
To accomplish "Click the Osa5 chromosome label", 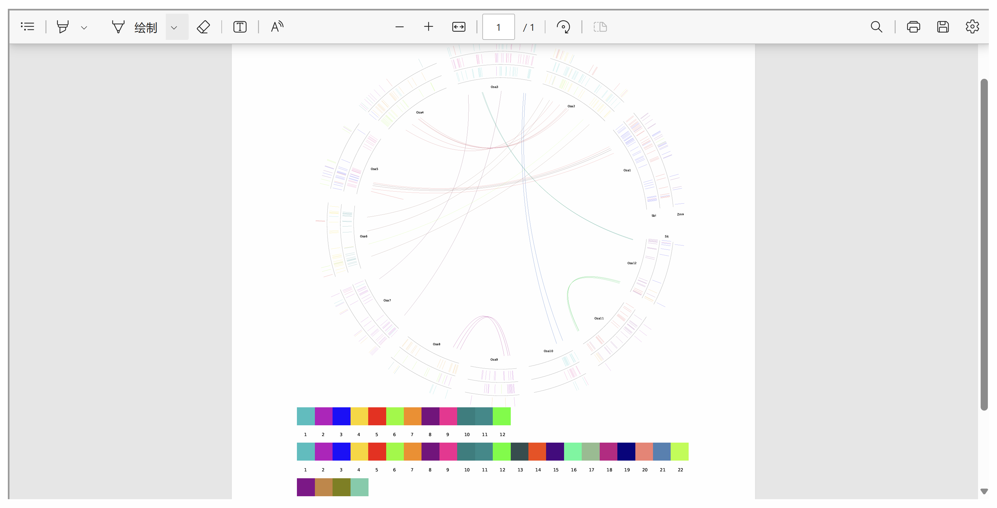I will click(x=374, y=169).
